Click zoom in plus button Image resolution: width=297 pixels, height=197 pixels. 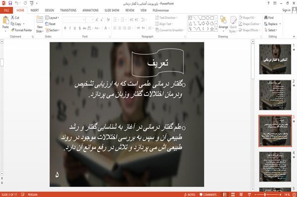(x=280, y=195)
